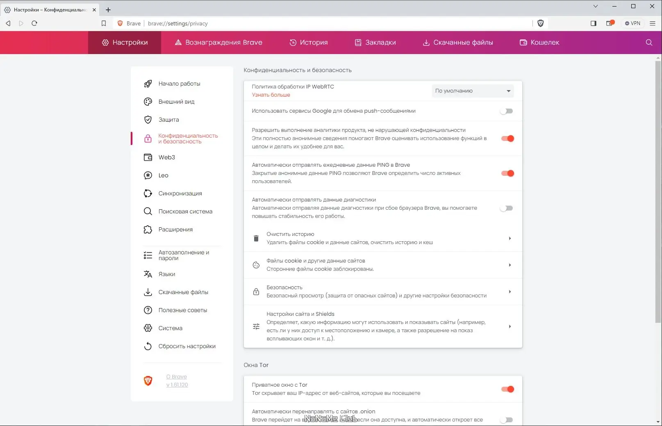The height and width of the screenshot is (426, 662).
Task: Click the Синхронизация sync icon
Action: click(x=148, y=193)
